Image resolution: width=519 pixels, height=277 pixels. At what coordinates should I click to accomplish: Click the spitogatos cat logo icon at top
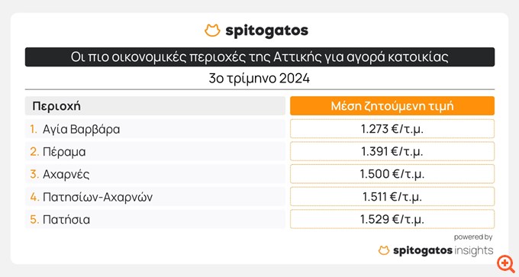tap(212, 30)
